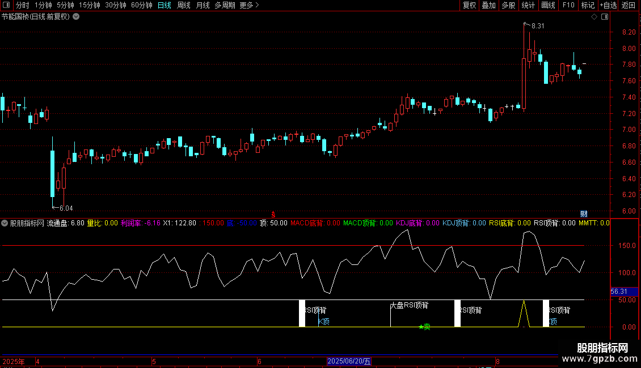Click the 统计 statistics button
This screenshot has height=368, width=641.
tap(528, 5)
